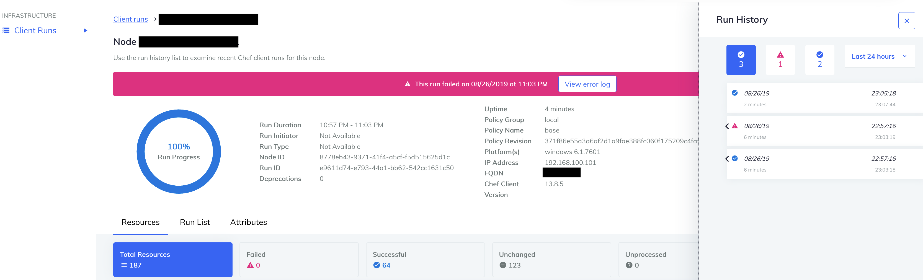The image size is (923, 280).
Task: Click the minus icon in the Unchanged card
Action: (x=502, y=265)
